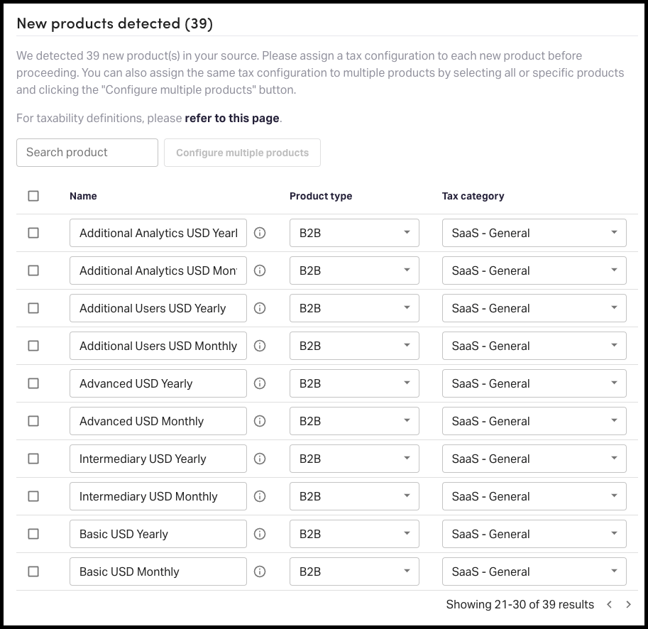Expand Tax category dropdown for Intermediary USD Monthly
Viewport: 648px width, 629px height.
click(534, 496)
